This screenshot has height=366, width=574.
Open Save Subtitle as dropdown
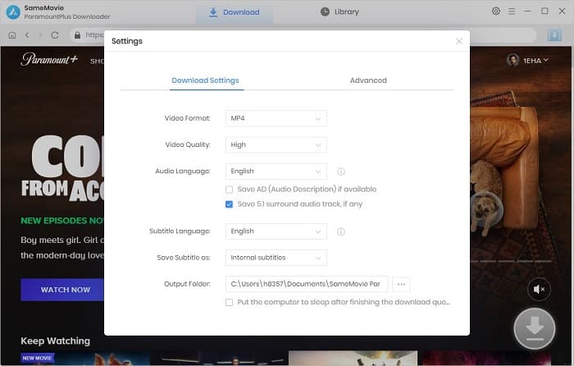[276, 258]
